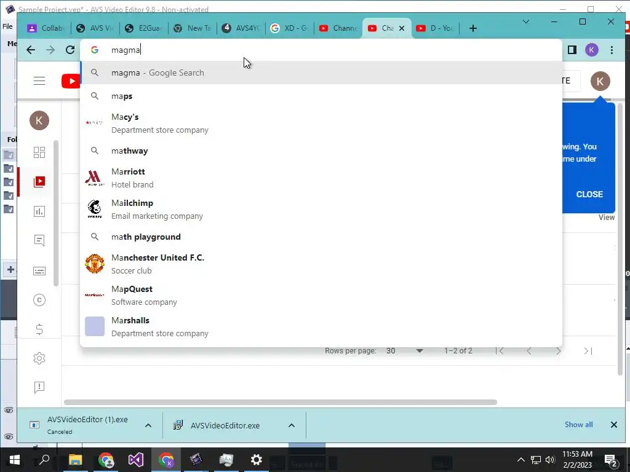Open Chrome side panel icon

click(x=572, y=50)
